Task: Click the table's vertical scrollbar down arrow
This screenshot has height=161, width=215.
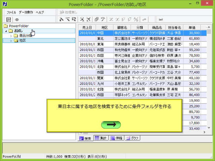Action: tap(209, 127)
